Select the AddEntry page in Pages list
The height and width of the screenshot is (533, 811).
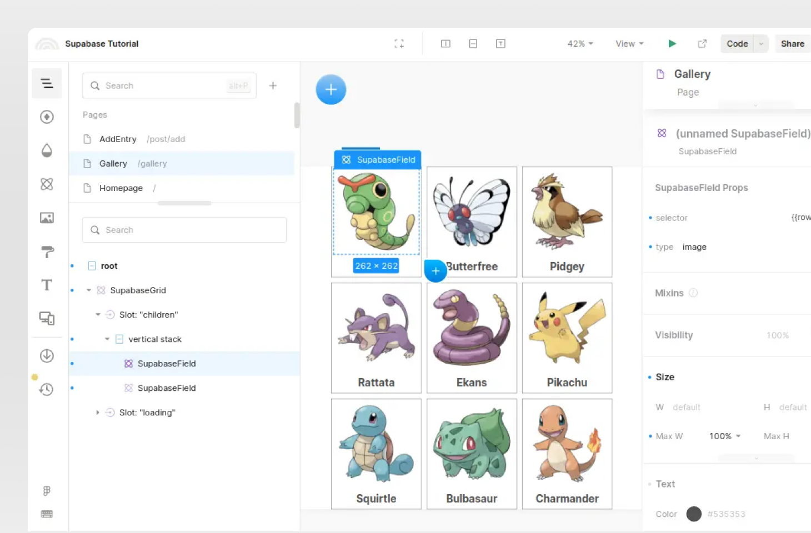[x=118, y=139]
